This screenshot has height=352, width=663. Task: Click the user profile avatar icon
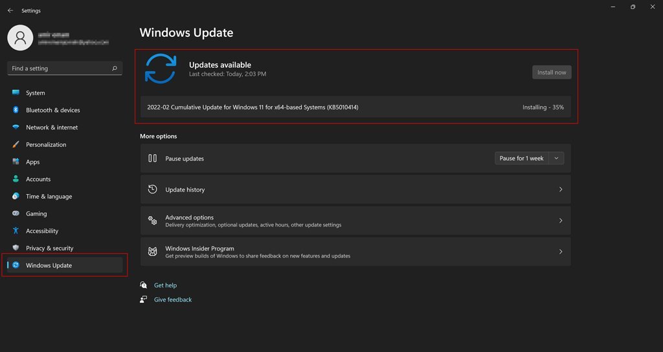click(x=20, y=38)
